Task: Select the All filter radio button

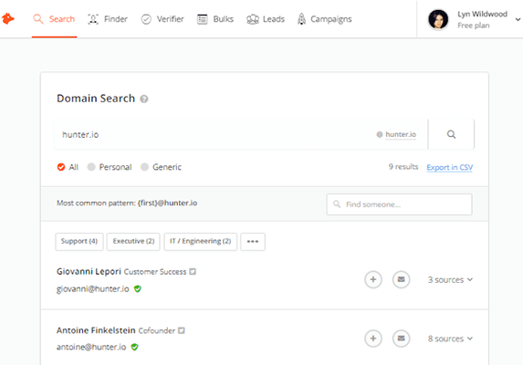Action: (x=61, y=167)
